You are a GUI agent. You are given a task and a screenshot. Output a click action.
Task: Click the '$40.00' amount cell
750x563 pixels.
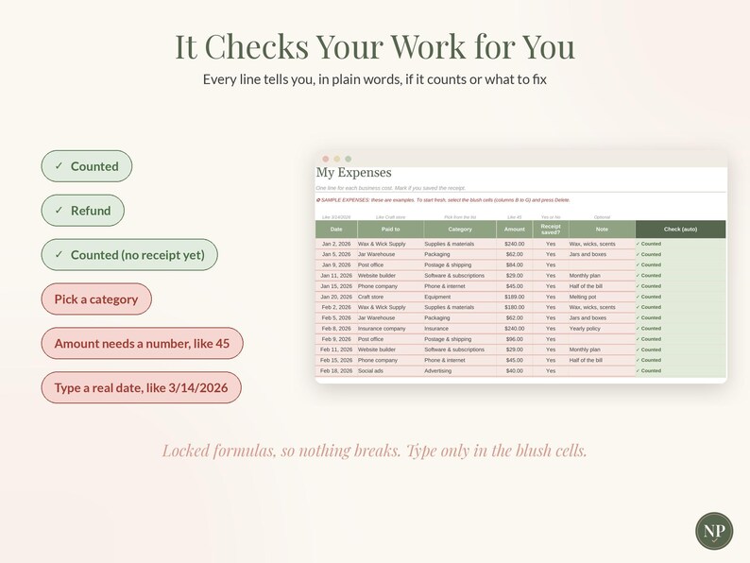[514, 370]
